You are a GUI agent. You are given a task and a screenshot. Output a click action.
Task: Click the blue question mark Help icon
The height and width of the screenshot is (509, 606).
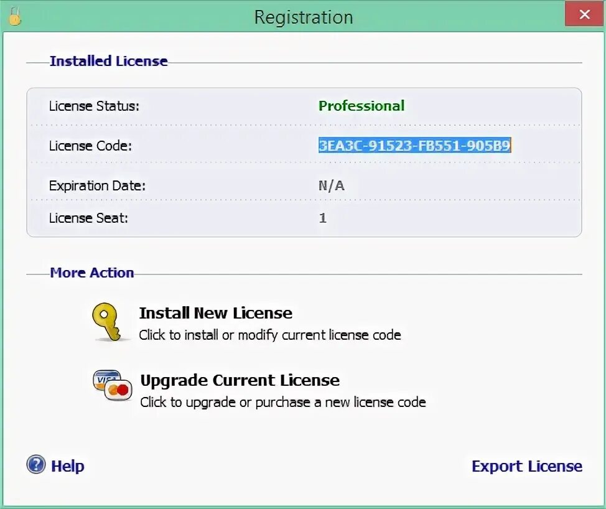click(36, 464)
